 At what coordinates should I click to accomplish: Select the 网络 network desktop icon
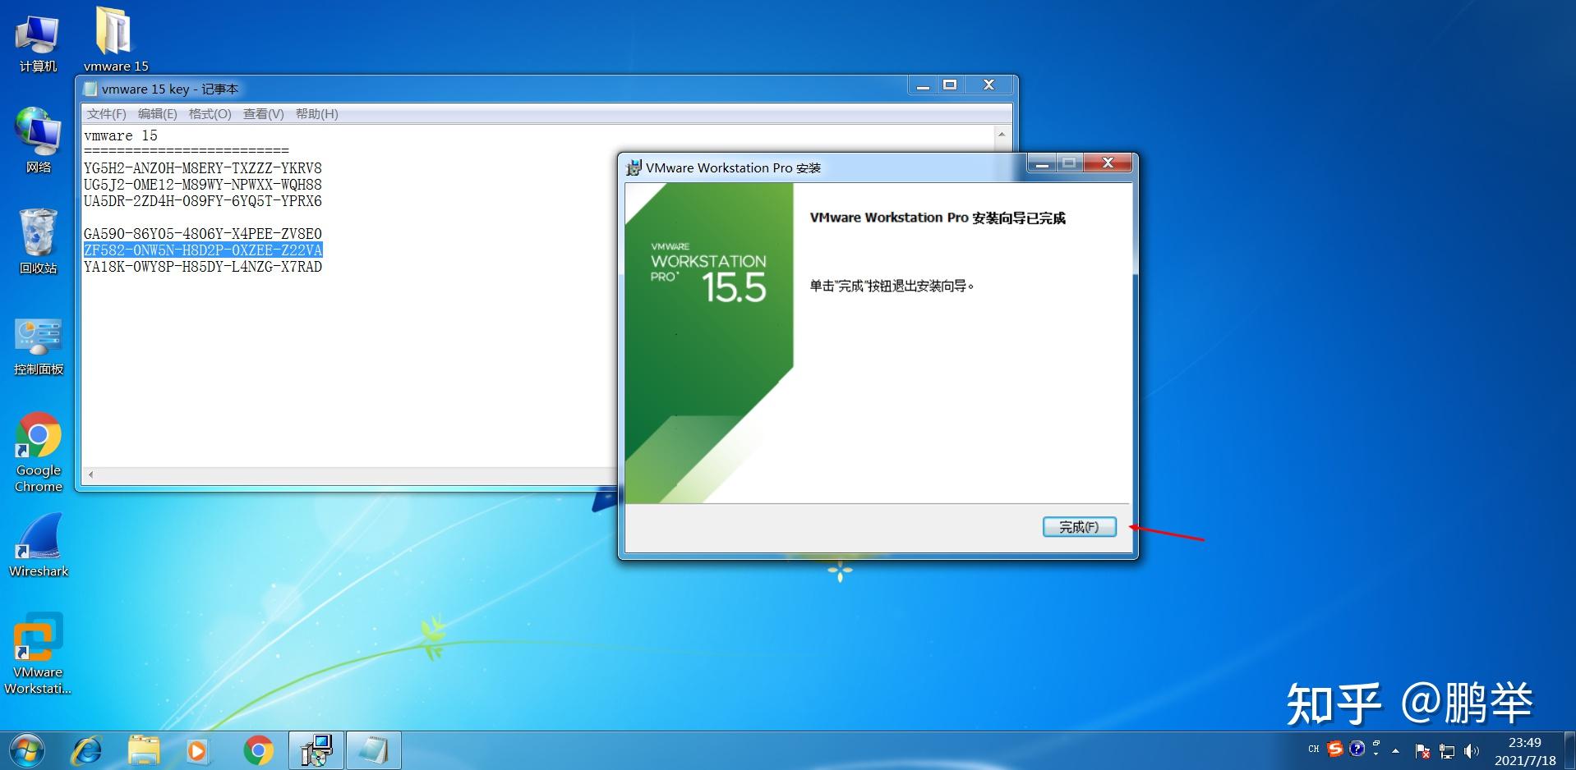point(38,140)
